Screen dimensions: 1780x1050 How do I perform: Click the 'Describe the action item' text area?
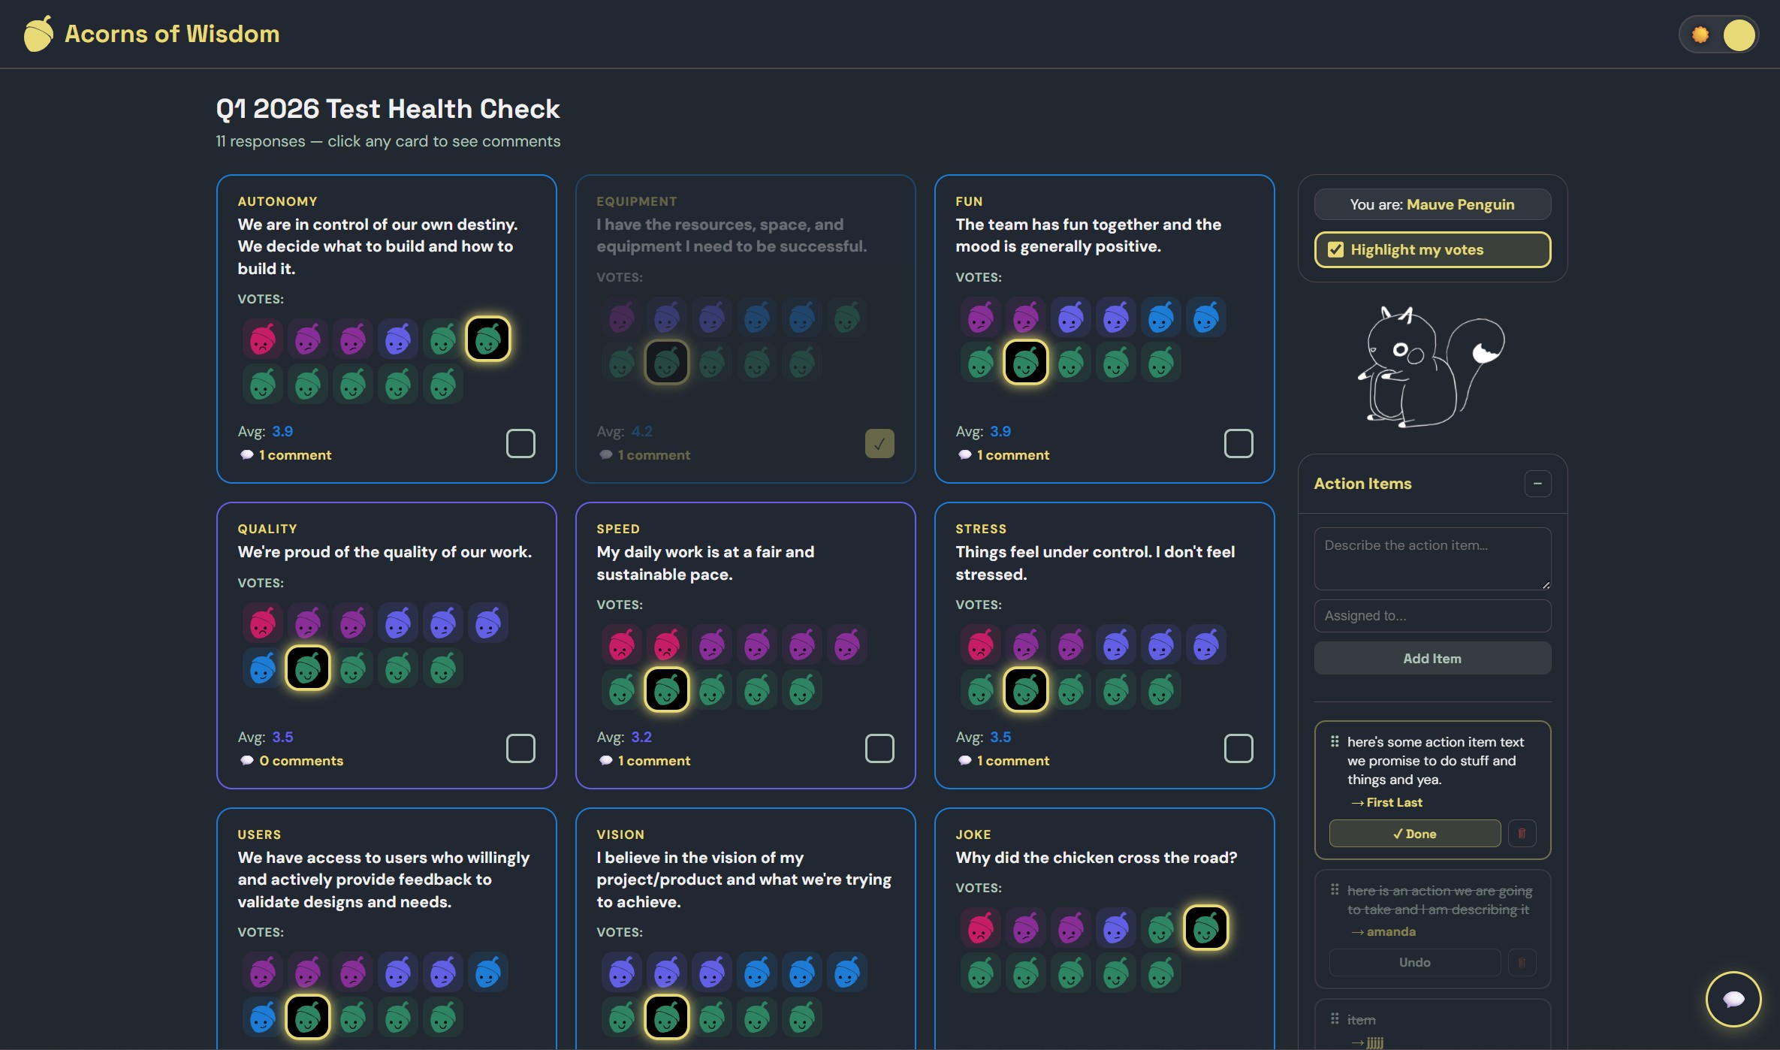[x=1432, y=558]
